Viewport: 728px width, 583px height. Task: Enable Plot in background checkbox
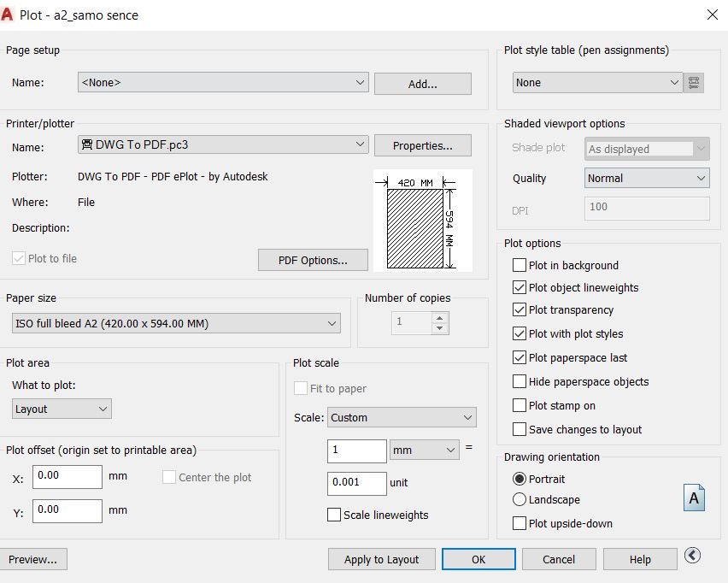point(520,266)
